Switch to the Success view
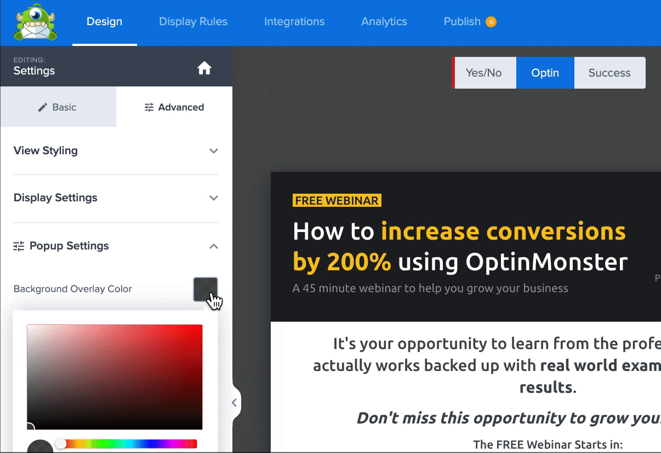 point(609,72)
